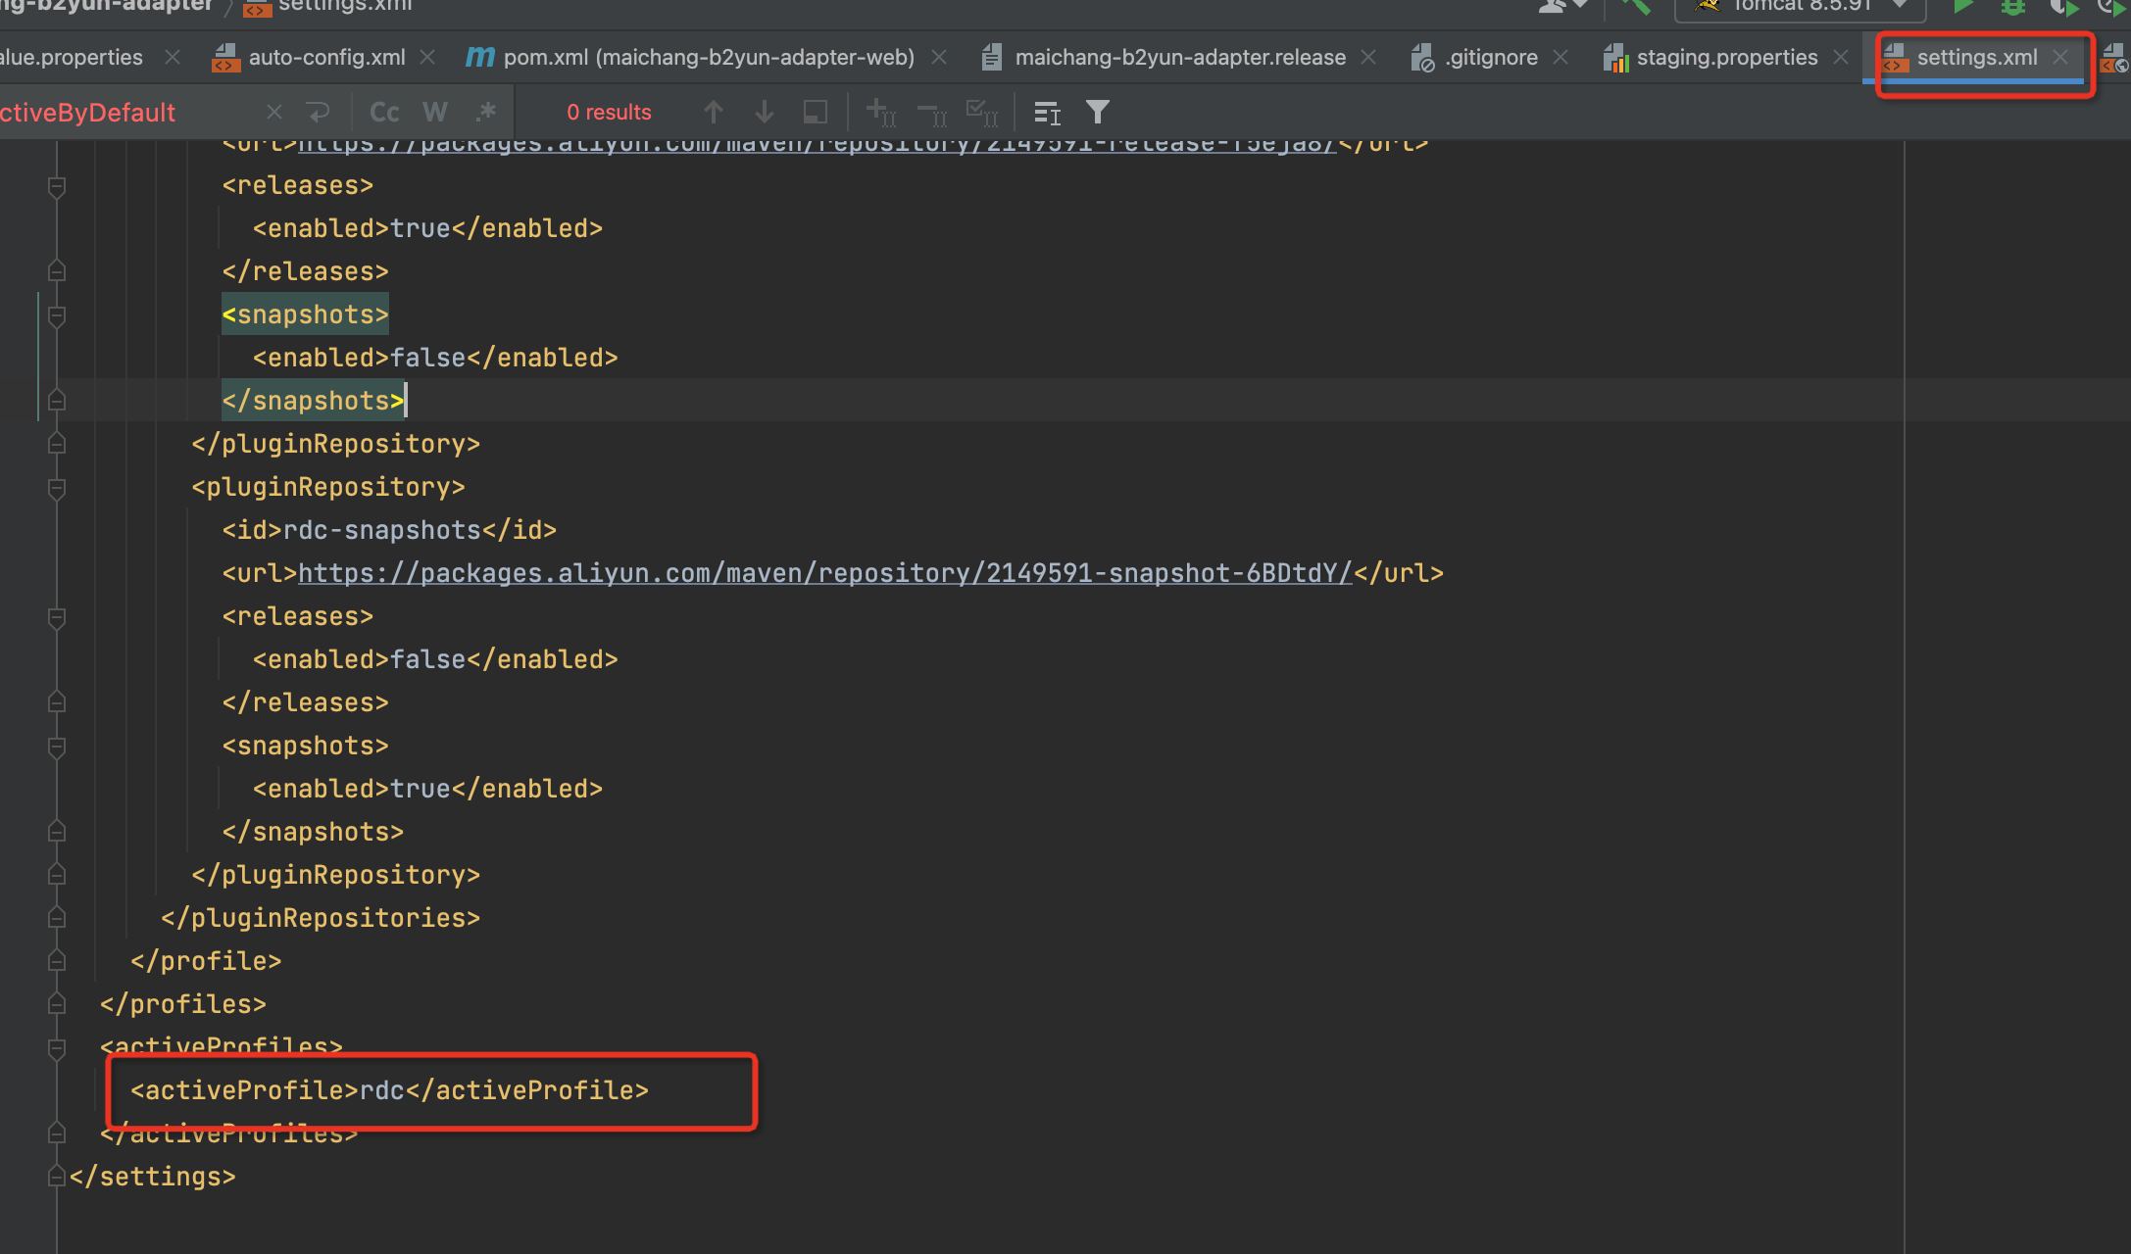Image resolution: width=2131 pixels, height=1254 pixels.
Task: Select all occurrences icon in search bar
Action: coord(982,113)
